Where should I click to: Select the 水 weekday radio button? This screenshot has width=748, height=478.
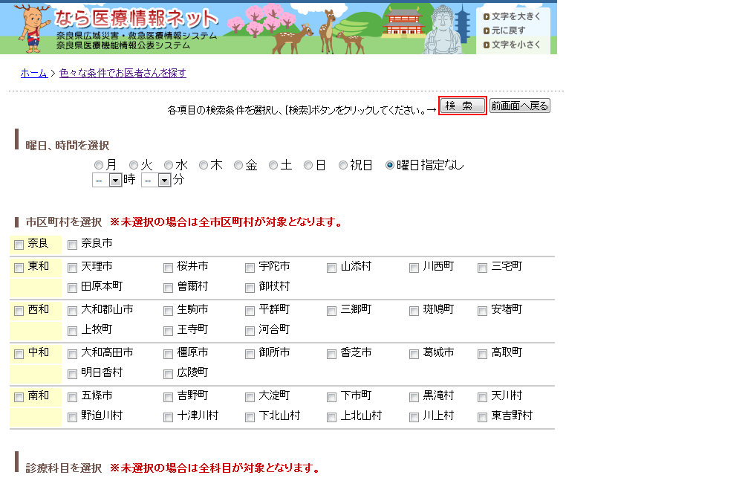[x=169, y=165]
